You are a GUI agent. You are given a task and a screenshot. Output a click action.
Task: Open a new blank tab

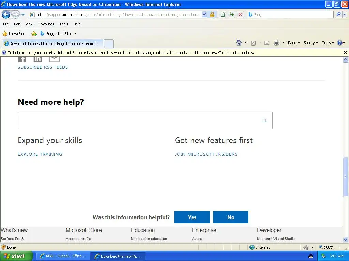point(109,43)
